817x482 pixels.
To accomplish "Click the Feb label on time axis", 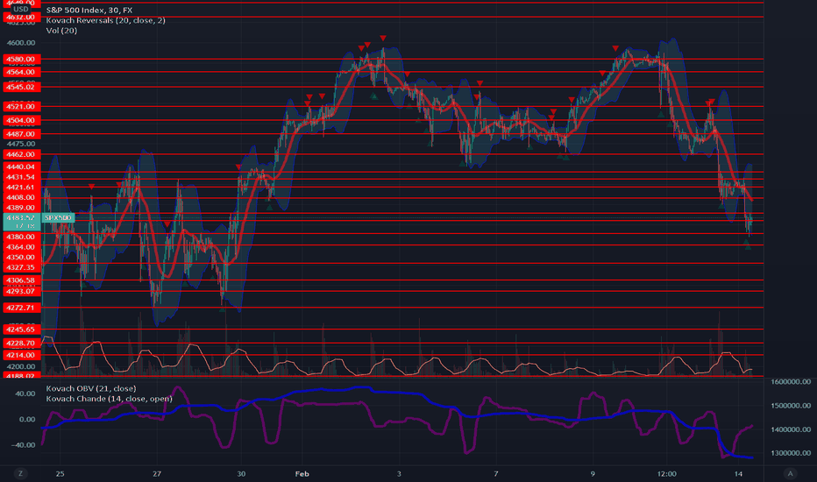I will 302,473.
